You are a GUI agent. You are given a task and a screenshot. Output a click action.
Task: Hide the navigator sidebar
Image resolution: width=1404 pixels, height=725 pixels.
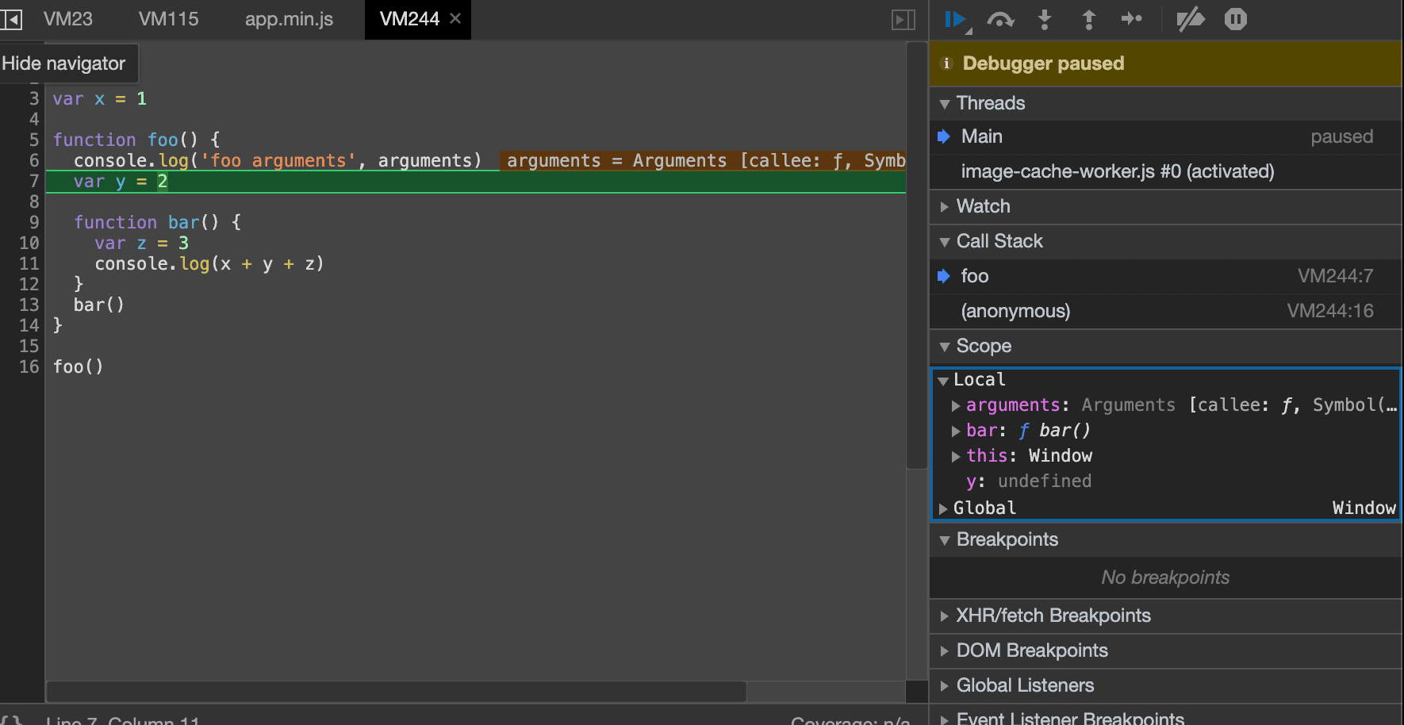(12, 19)
